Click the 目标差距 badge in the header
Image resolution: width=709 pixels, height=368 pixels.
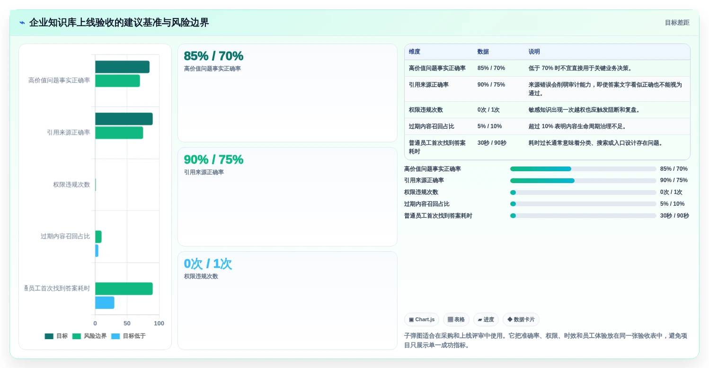pos(677,23)
